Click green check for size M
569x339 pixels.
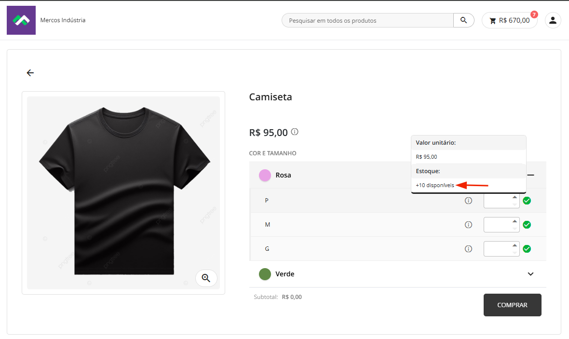pyautogui.click(x=527, y=225)
